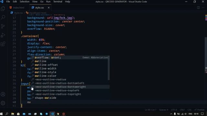Image resolution: width=207 pixels, height=116 pixels.
Task: Click the CSS language mode status item
Action: point(189,110)
